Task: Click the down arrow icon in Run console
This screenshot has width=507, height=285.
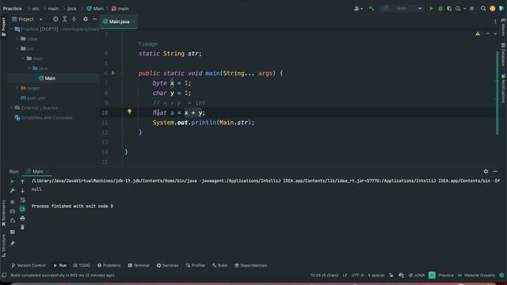Action: coord(22,191)
